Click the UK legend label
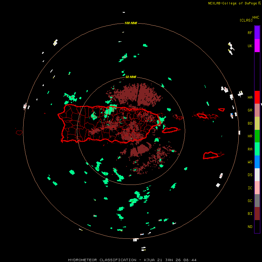262x262 pixels. coord(250,46)
